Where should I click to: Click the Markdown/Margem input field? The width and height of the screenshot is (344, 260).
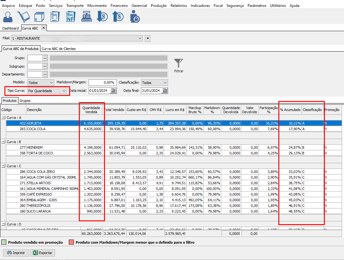(x=102, y=83)
